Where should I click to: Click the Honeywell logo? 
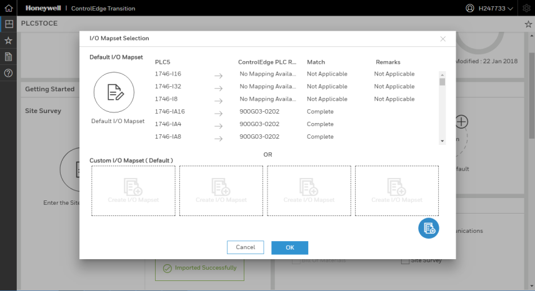click(x=43, y=8)
